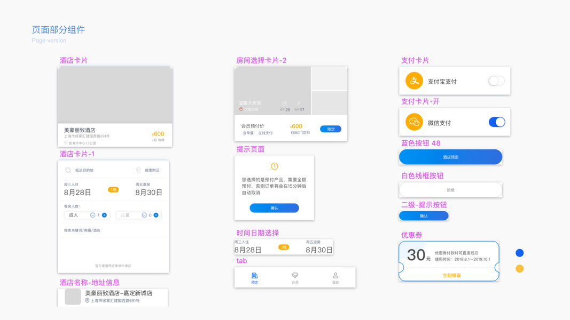The image size is (570, 320).
Task: Increase adult count with the plus icon
Action: pos(104,215)
